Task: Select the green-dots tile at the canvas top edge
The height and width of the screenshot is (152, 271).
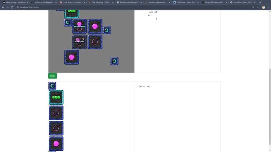Action: point(72,14)
